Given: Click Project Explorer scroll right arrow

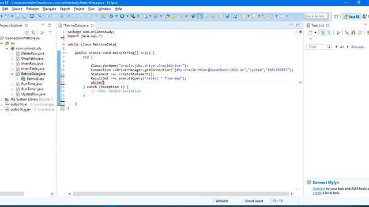Looking at the screenshot, I should click(x=52, y=194).
